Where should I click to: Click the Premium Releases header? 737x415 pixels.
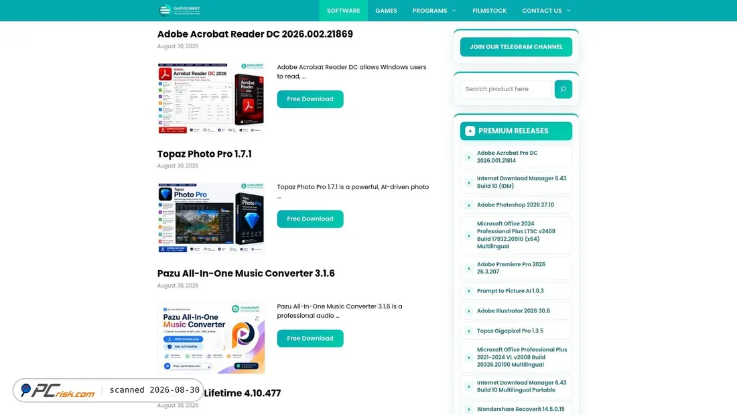coord(516,131)
